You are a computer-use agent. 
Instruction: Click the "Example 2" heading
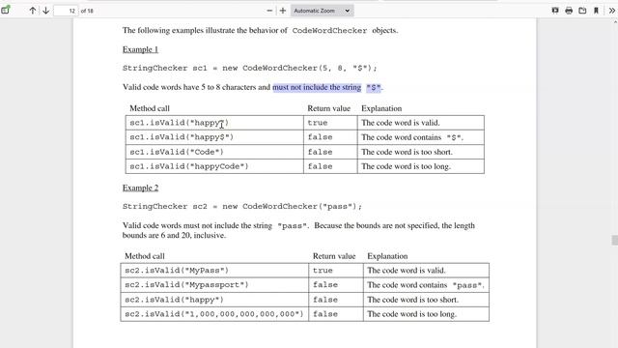tap(140, 188)
